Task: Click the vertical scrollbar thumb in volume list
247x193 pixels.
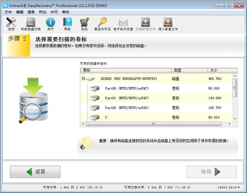Action: tap(235, 88)
